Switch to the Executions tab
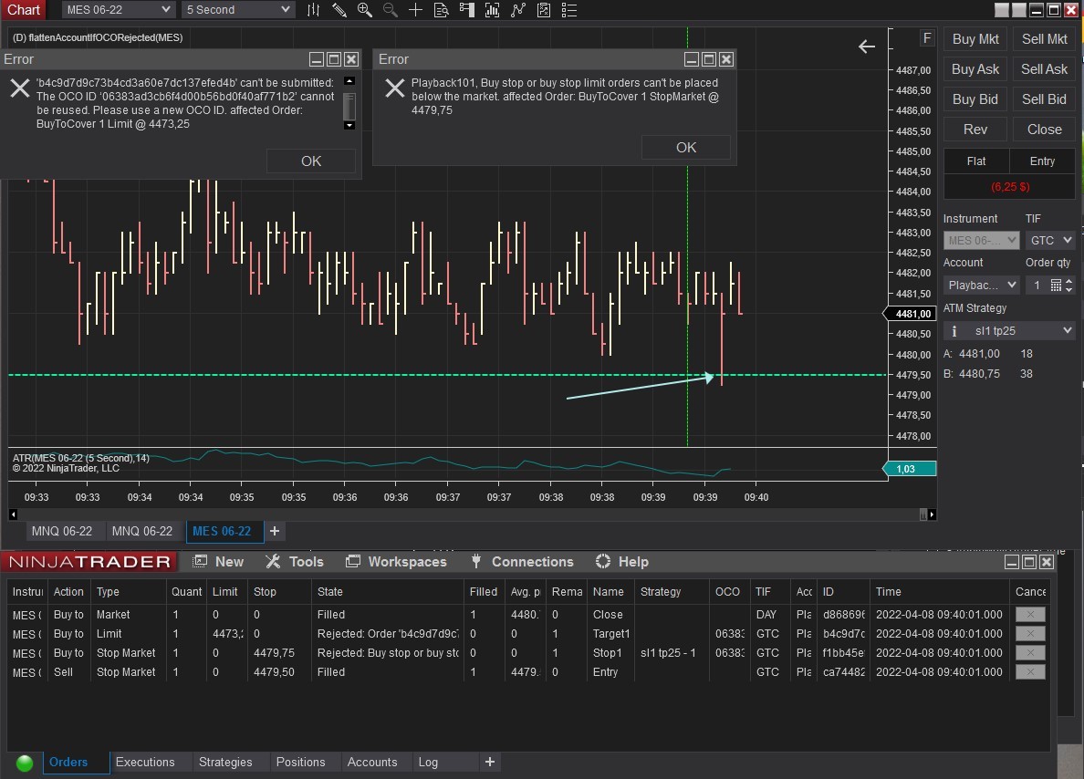This screenshot has height=779, width=1084. click(145, 763)
